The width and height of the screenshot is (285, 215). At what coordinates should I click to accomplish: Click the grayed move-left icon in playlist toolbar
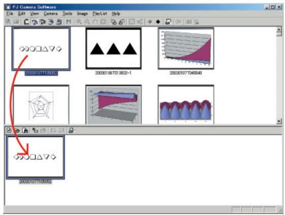point(53,131)
